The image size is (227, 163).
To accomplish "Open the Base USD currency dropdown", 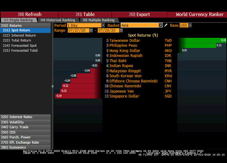I will (x=190, y=26).
